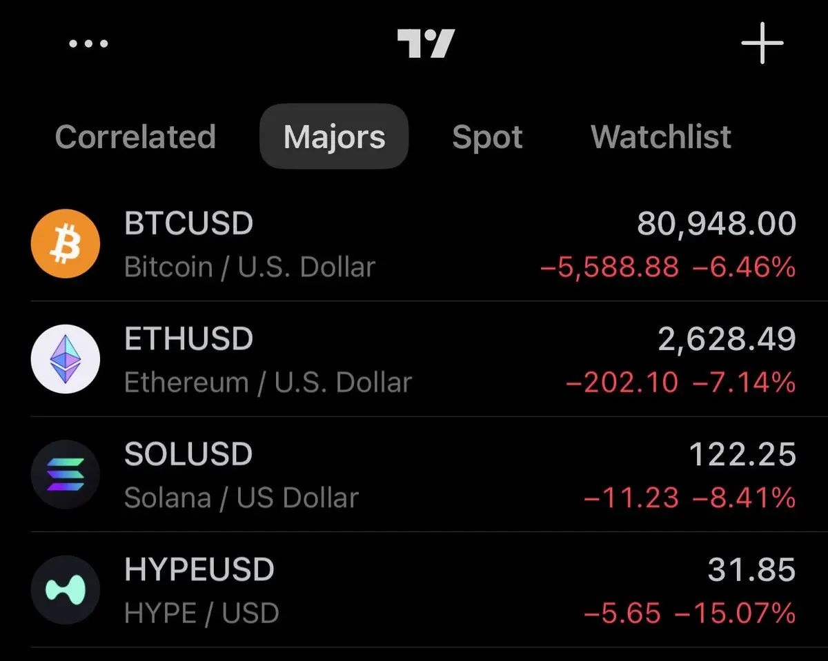
Task: Tap the plus icon to add symbol
Action: [762, 44]
